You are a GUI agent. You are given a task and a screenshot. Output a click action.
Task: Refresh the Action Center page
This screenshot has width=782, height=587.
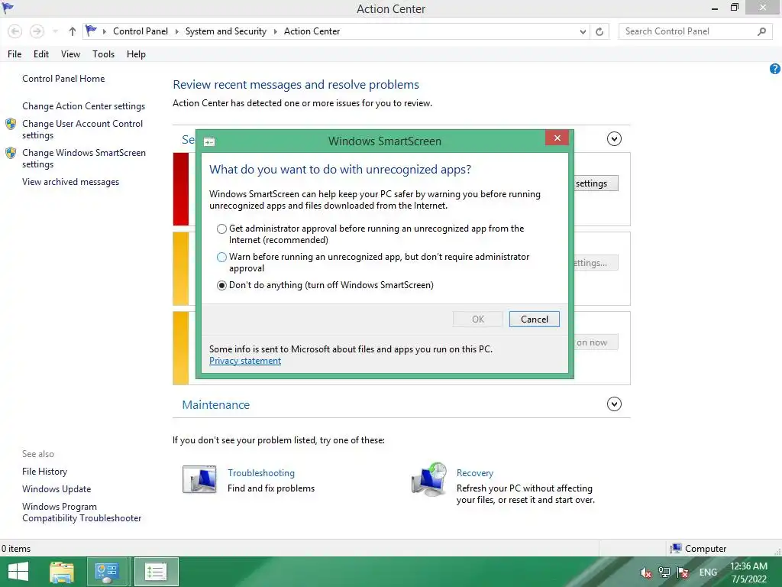click(x=599, y=32)
